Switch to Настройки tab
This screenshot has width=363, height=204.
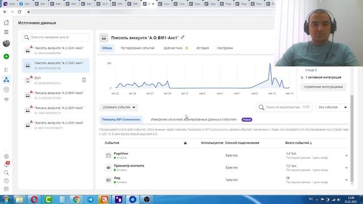[225, 48]
